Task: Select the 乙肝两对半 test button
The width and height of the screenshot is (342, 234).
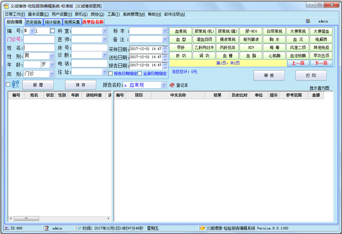Action: pyautogui.click(x=204, y=47)
